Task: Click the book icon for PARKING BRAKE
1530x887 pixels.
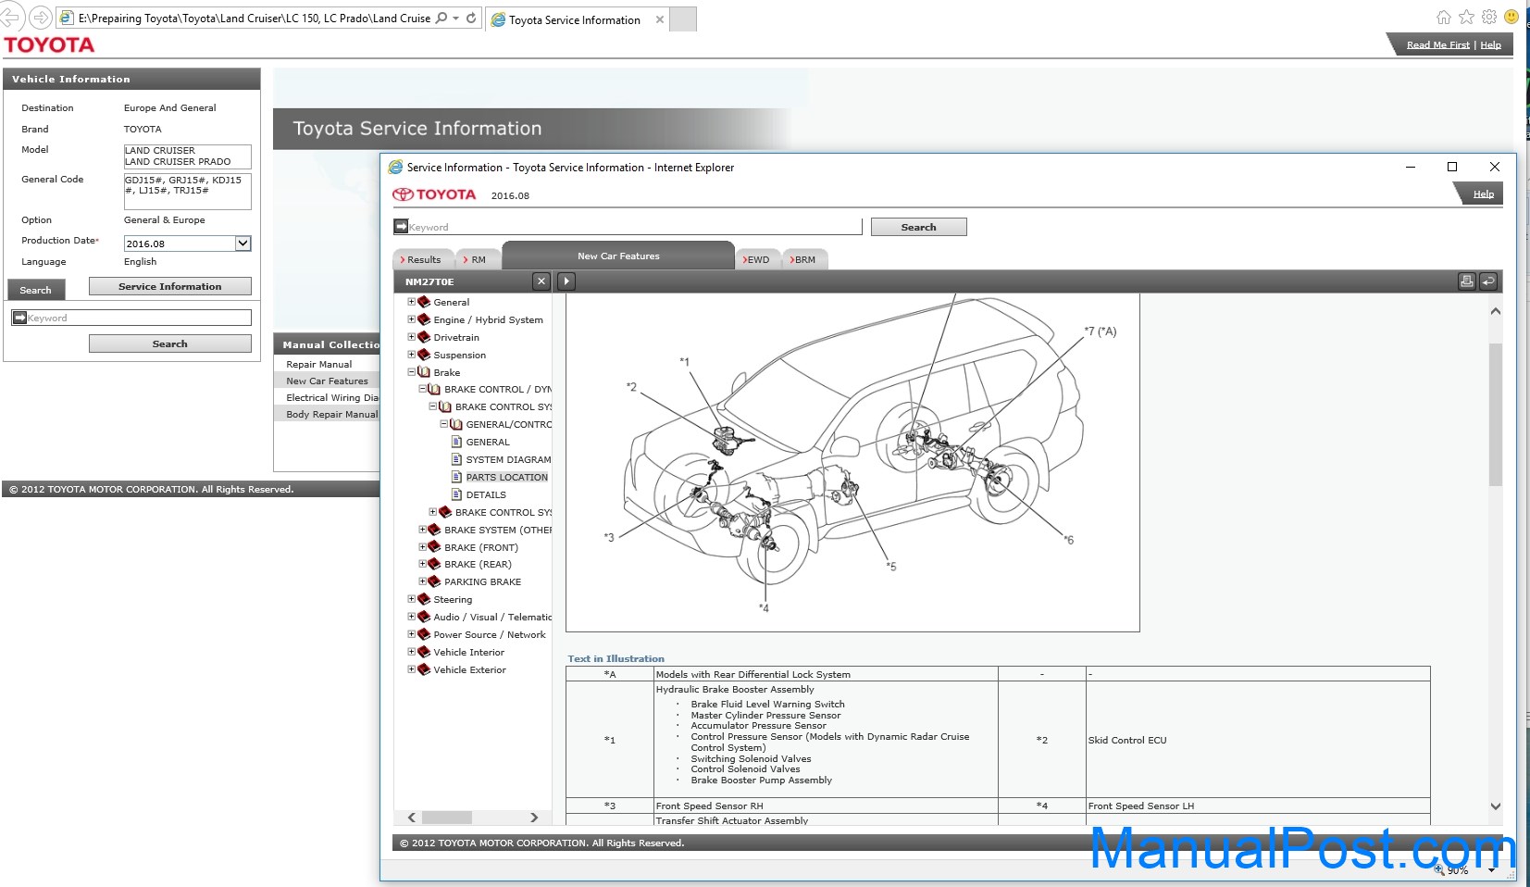Action: click(434, 581)
